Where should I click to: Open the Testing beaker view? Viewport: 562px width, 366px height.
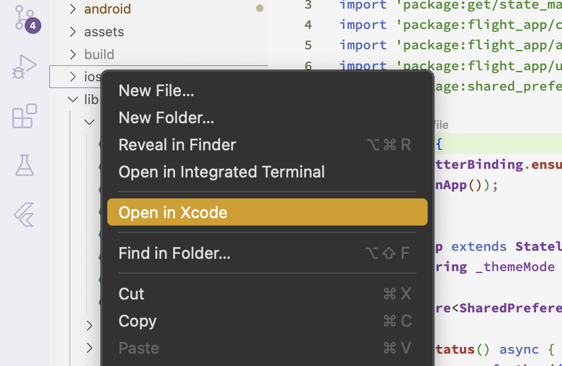tap(25, 165)
